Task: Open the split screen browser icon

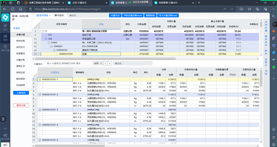Action: pyautogui.click(x=241, y=9)
